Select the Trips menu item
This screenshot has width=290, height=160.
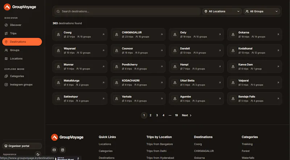(x=22, y=33)
